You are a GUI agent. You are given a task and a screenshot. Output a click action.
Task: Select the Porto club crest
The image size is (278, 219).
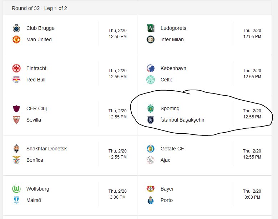[151, 200]
